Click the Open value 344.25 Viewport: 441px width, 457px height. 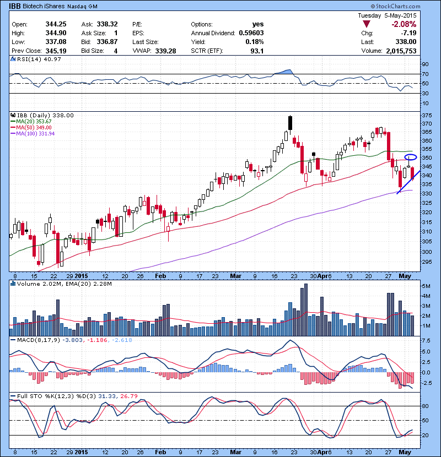(x=56, y=24)
